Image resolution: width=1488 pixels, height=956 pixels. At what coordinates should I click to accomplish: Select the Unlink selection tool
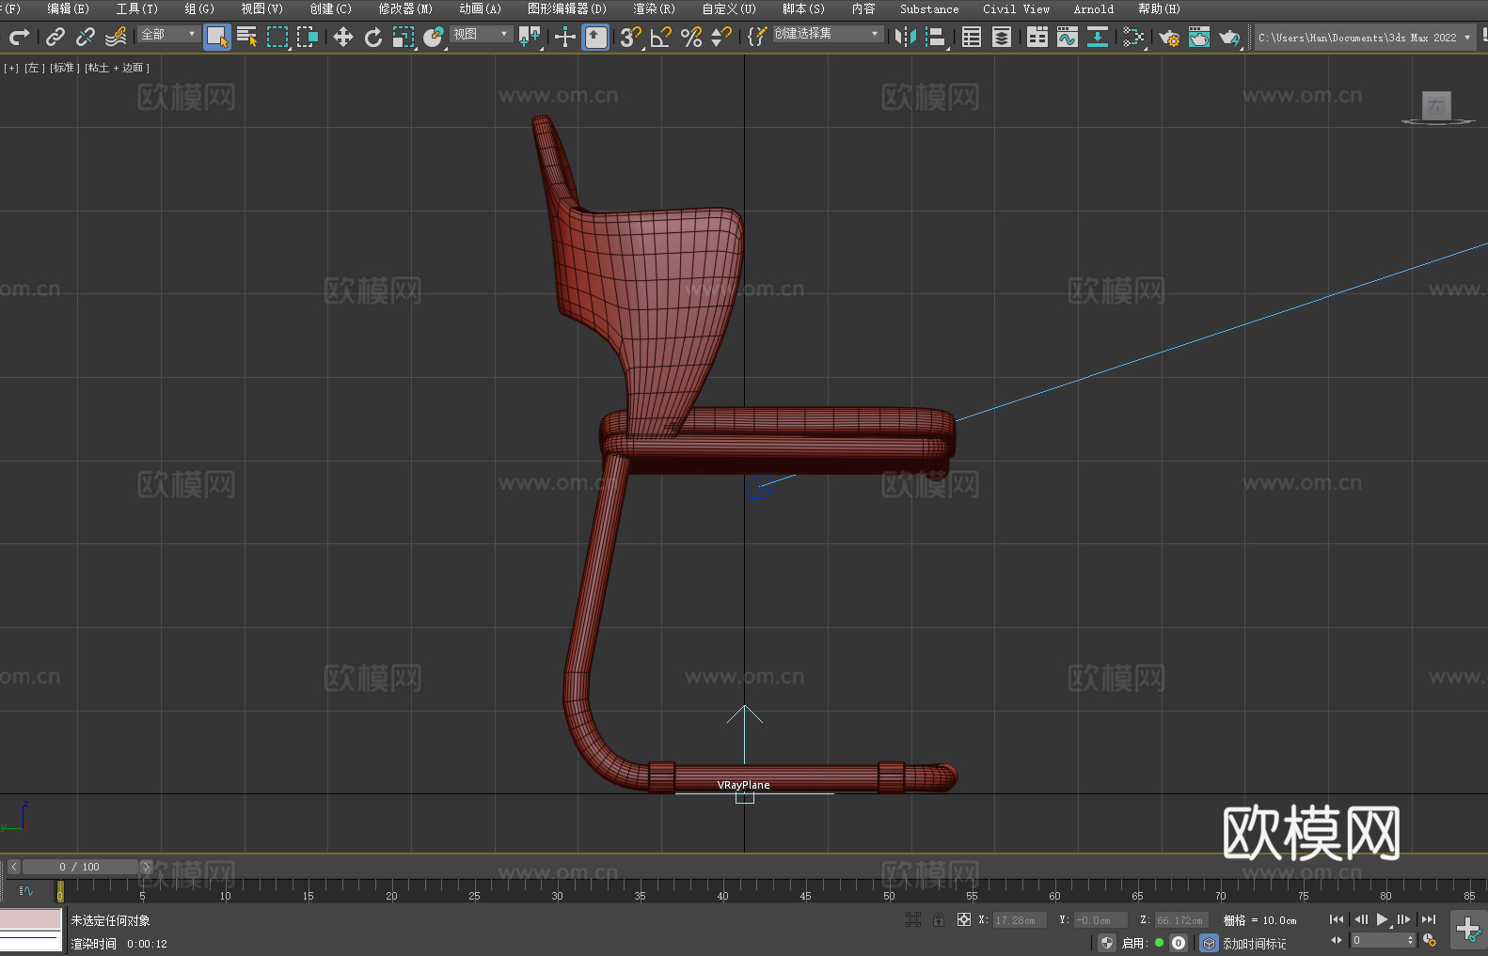(86, 37)
